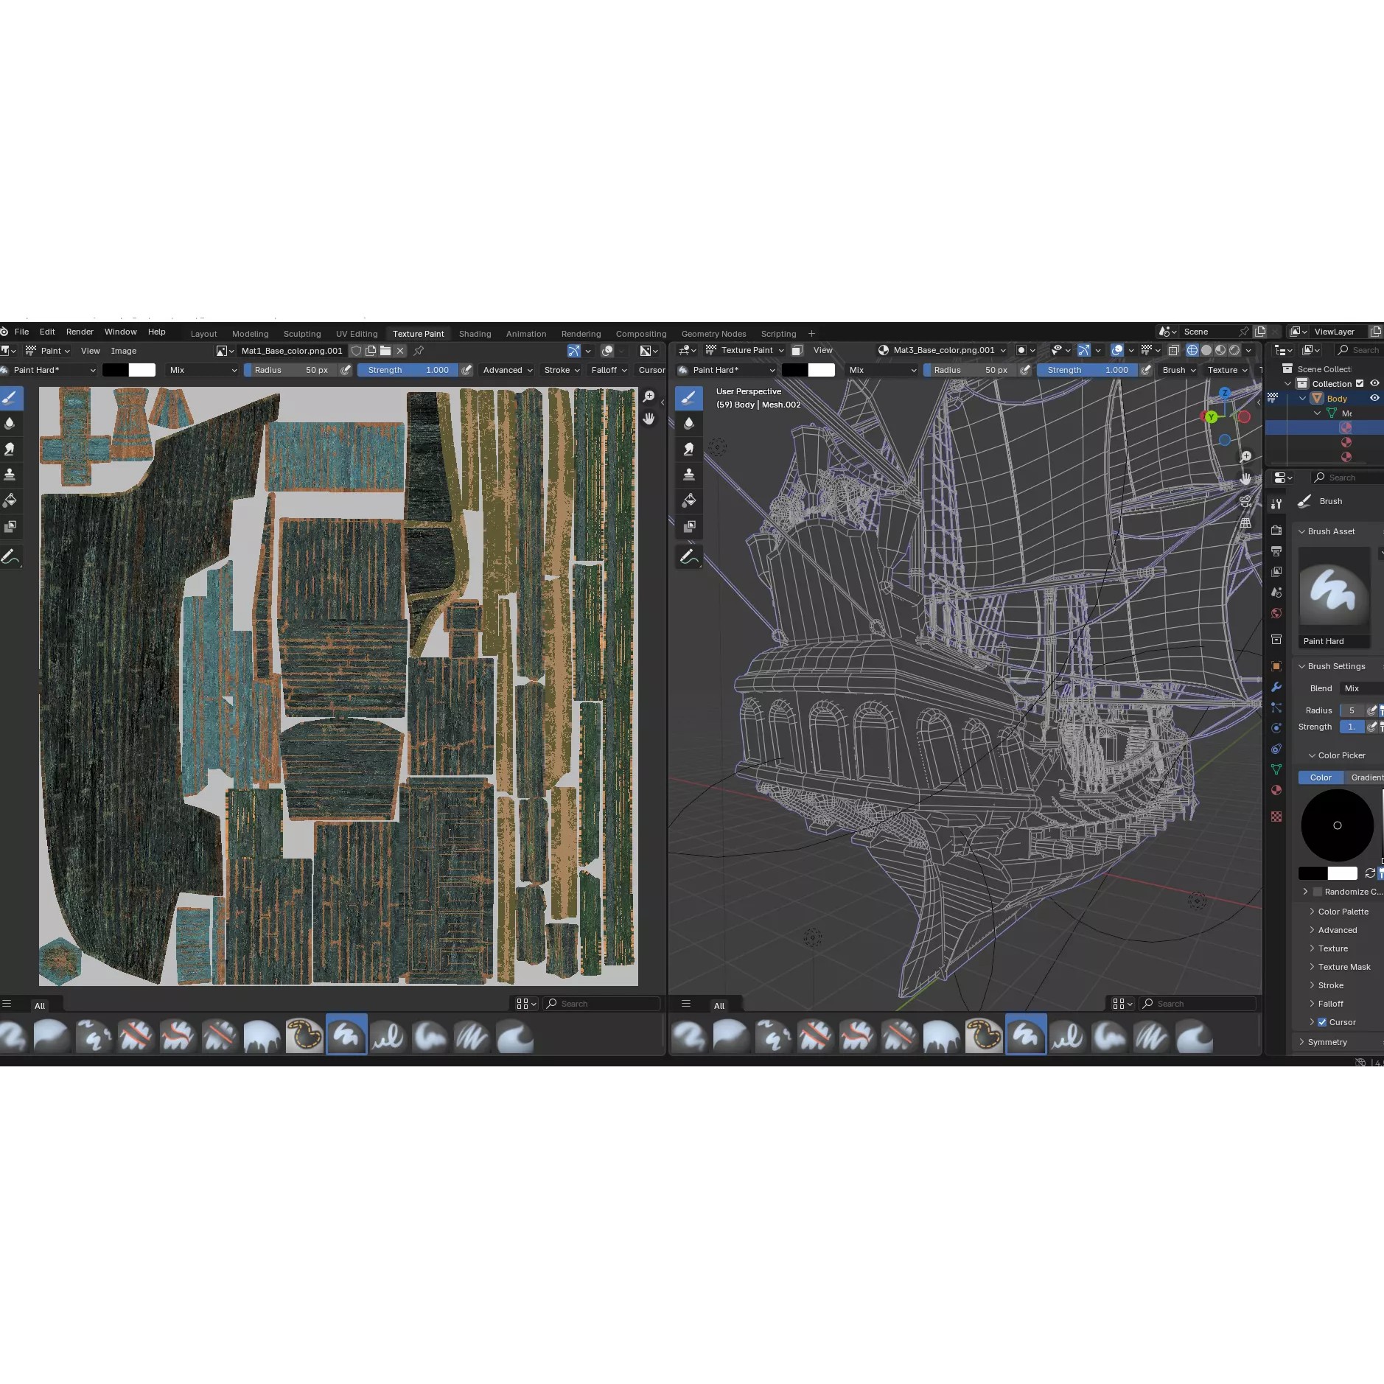Open the Falloff dropdown in the image editor header
The image size is (1384, 1384).
click(x=609, y=370)
